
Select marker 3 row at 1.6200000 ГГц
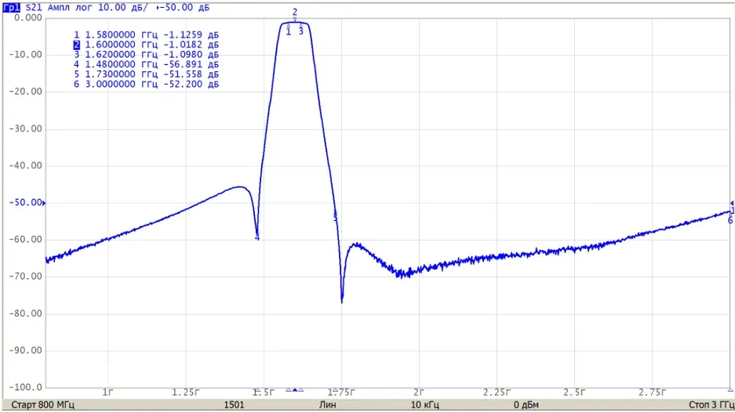point(146,54)
